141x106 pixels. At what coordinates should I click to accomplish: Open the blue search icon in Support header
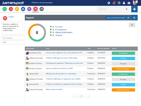[134, 18]
